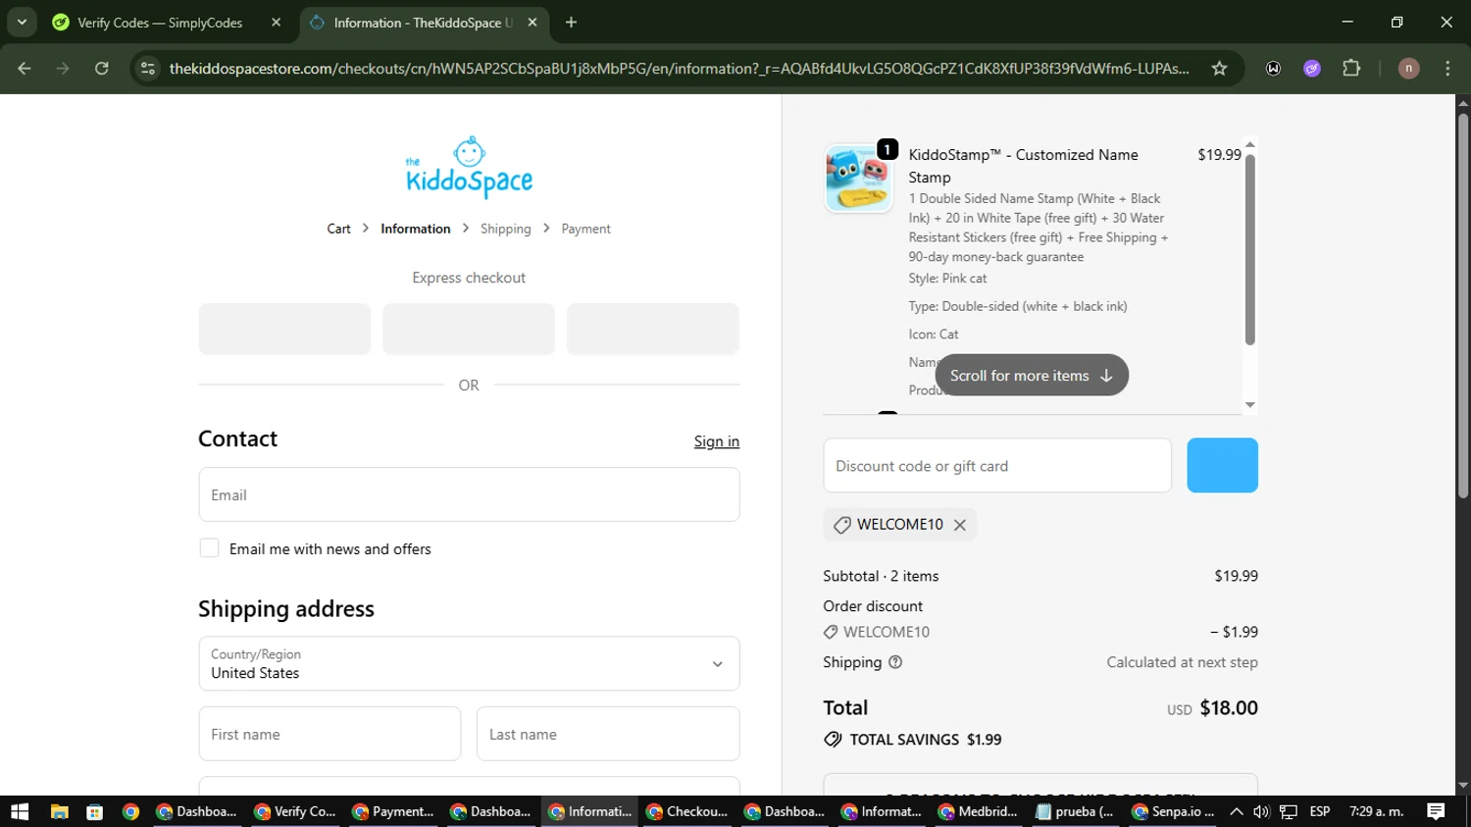Click the white circular extension icon
This screenshot has width=1471, height=827.
point(1273,68)
